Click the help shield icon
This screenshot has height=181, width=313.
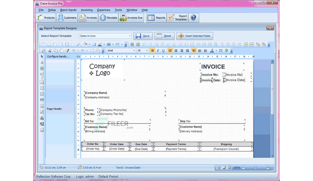[193, 18]
